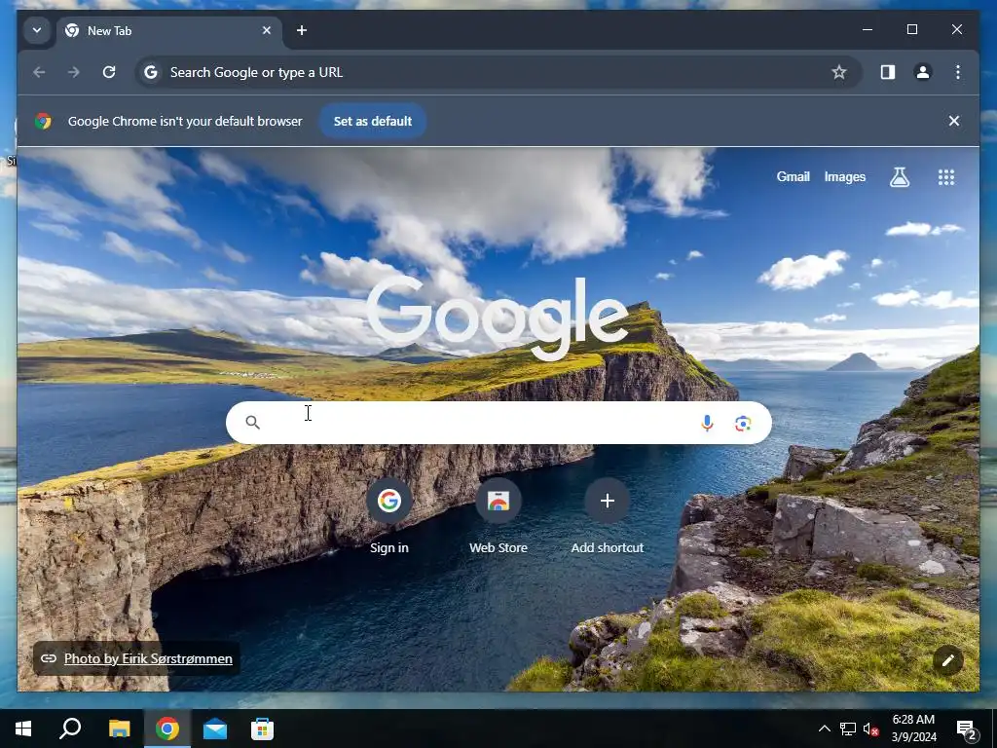Add a new shortcut tile
Viewport: 997px width, 748px height.
[x=608, y=516]
